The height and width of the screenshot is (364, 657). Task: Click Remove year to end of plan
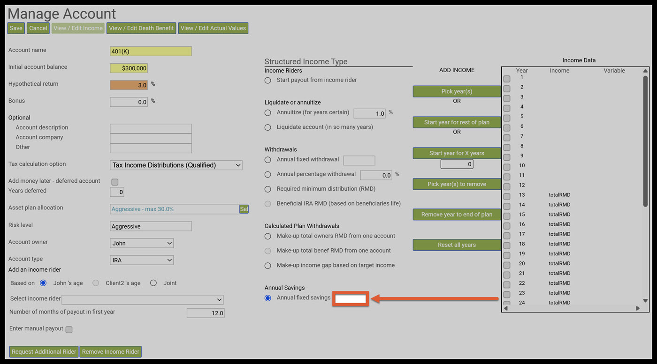pyautogui.click(x=457, y=215)
